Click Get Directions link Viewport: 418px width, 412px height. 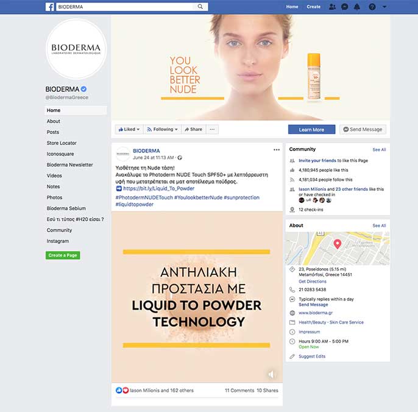(x=313, y=282)
